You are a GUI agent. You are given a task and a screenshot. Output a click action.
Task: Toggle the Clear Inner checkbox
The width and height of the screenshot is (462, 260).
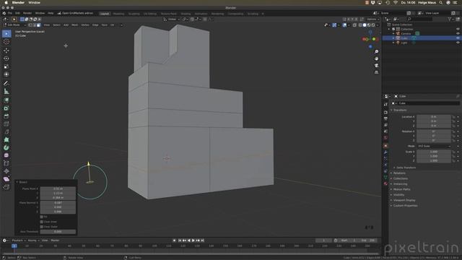(x=42, y=222)
